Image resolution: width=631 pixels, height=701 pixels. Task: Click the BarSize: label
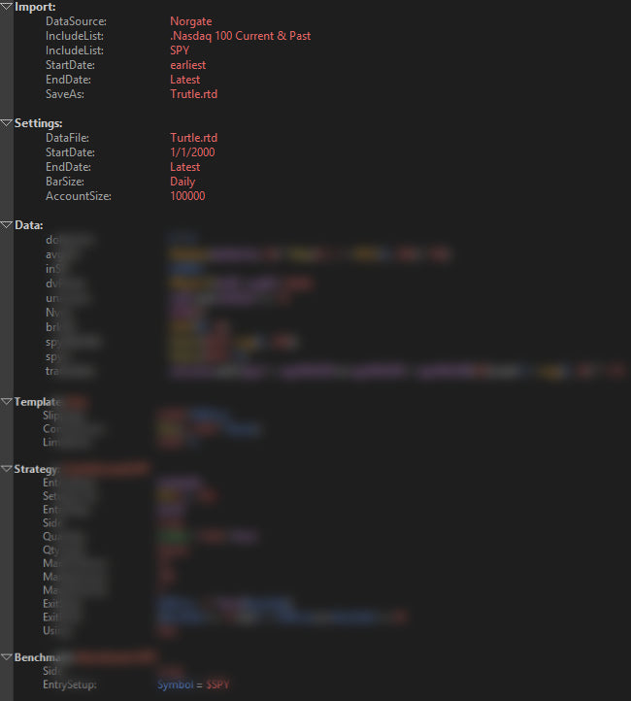[x=65, y=182]
